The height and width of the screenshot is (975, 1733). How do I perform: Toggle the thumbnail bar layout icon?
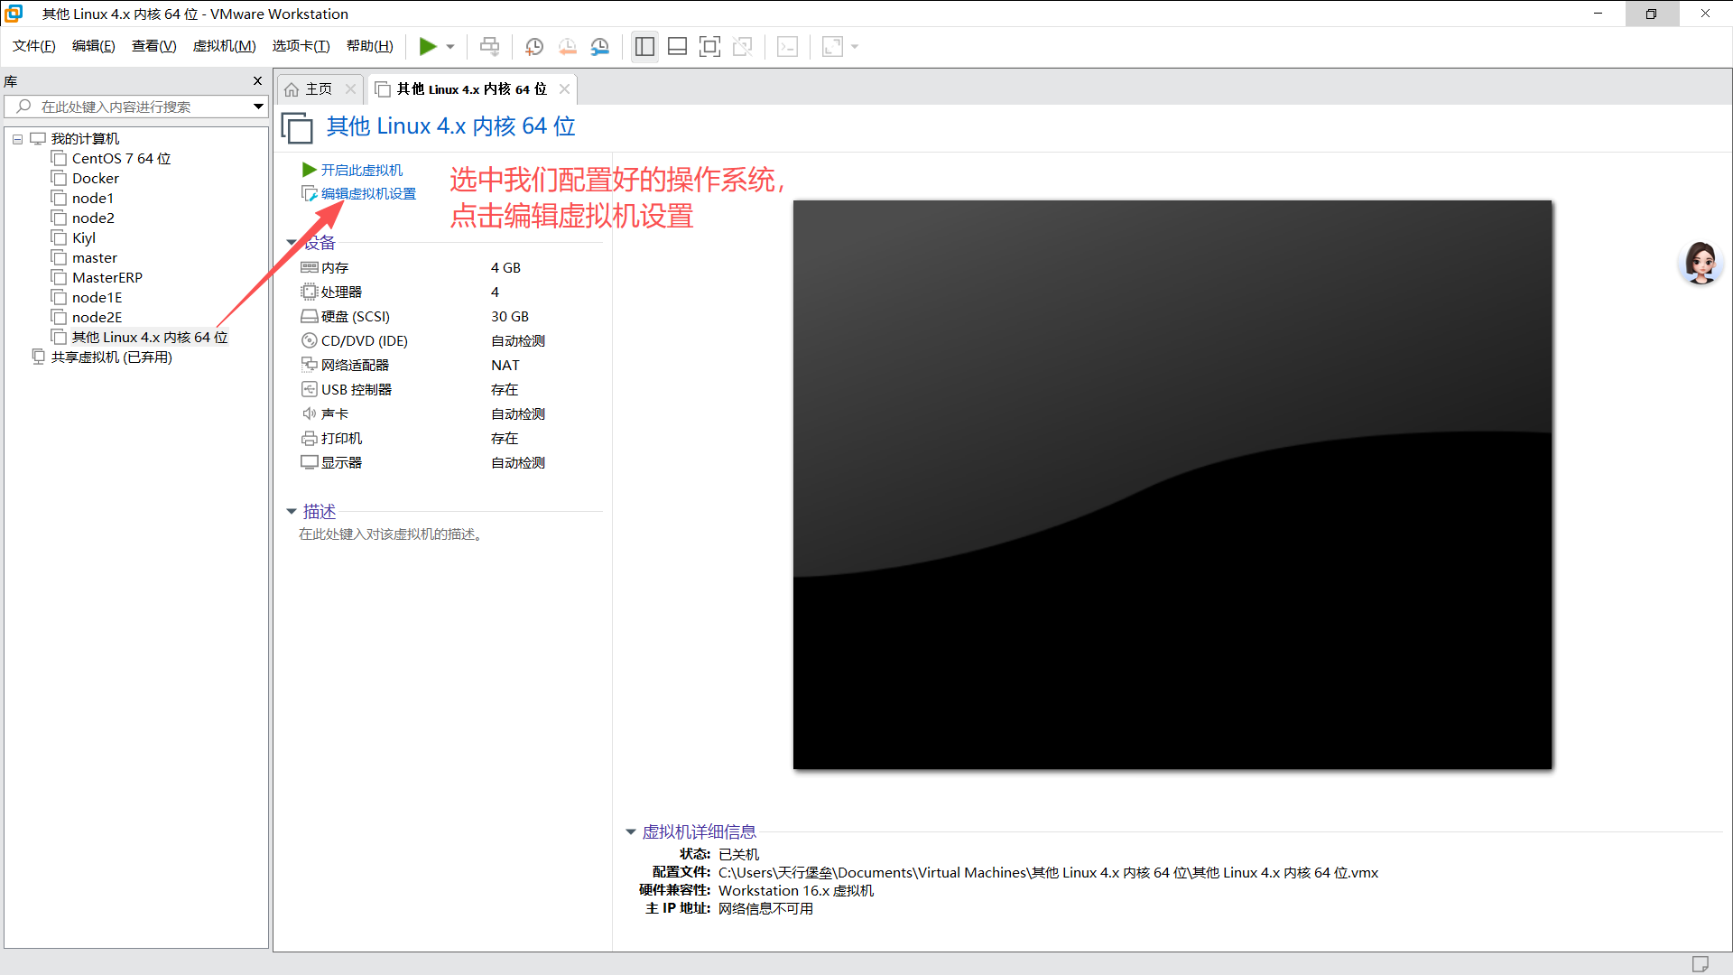pyautogui.click(x=677, y=46)
